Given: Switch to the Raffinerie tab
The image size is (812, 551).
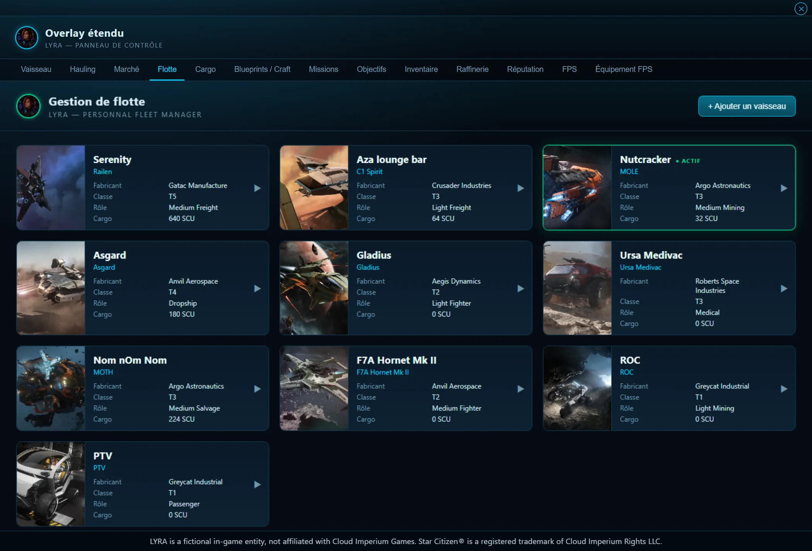Looking at the screenshot, I should click(x=472, y=69).
